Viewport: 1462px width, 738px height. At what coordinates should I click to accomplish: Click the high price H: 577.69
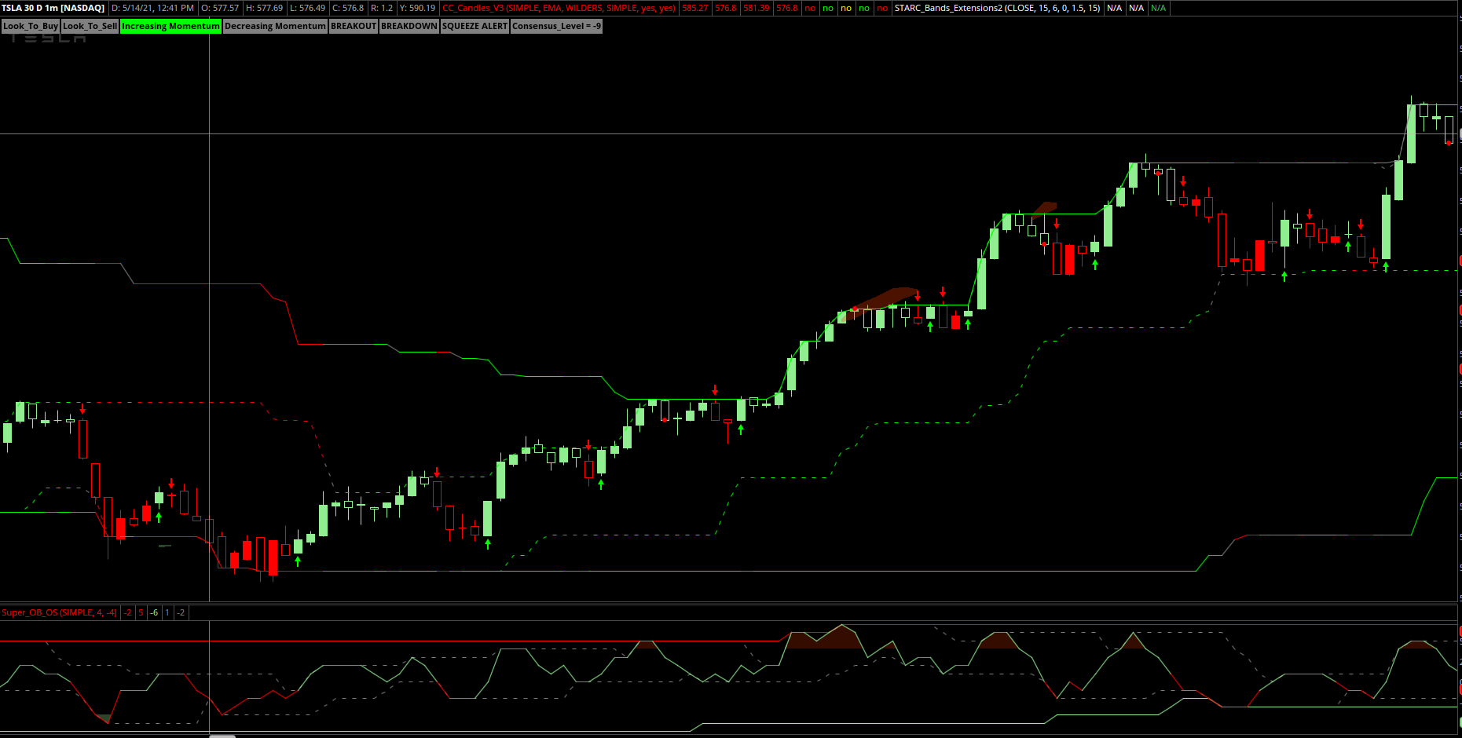point(264,8)
